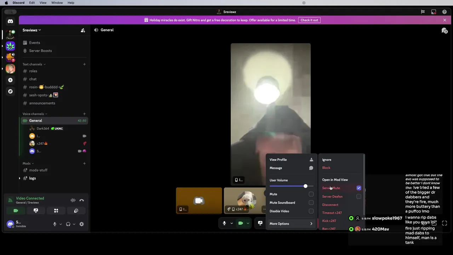Click Message in context menu
The image size is (453, 255).
coord(292,168)
